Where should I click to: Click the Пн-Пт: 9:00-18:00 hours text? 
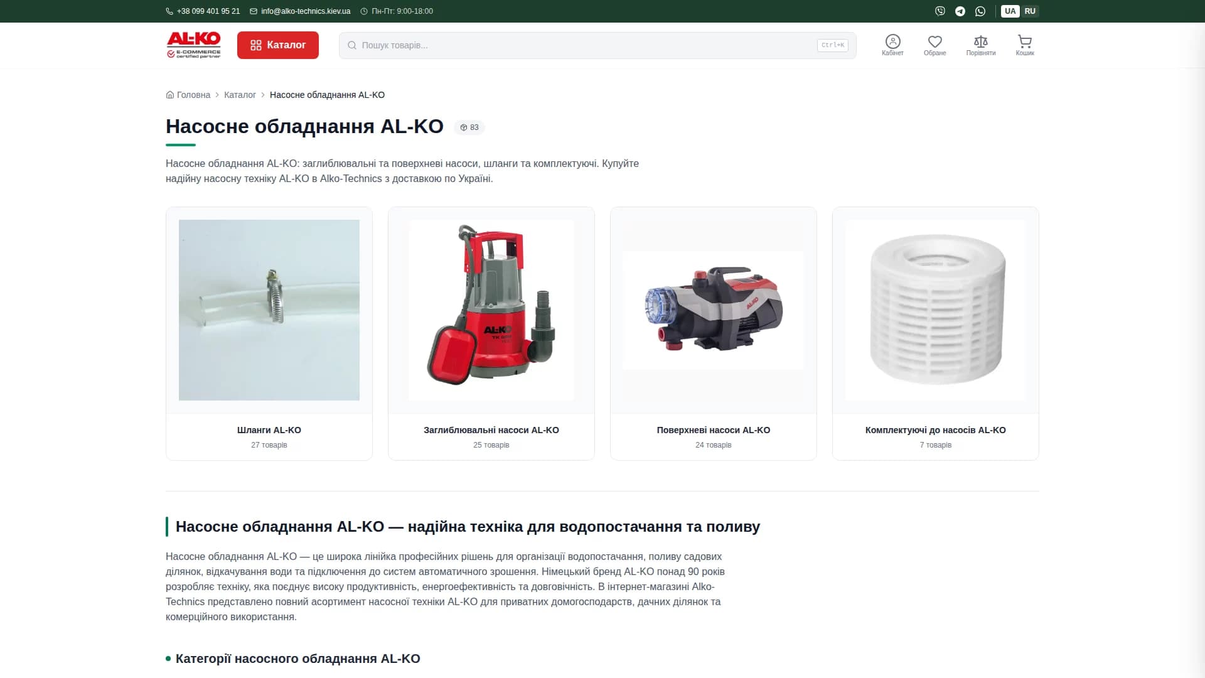[x=402, y=11]
